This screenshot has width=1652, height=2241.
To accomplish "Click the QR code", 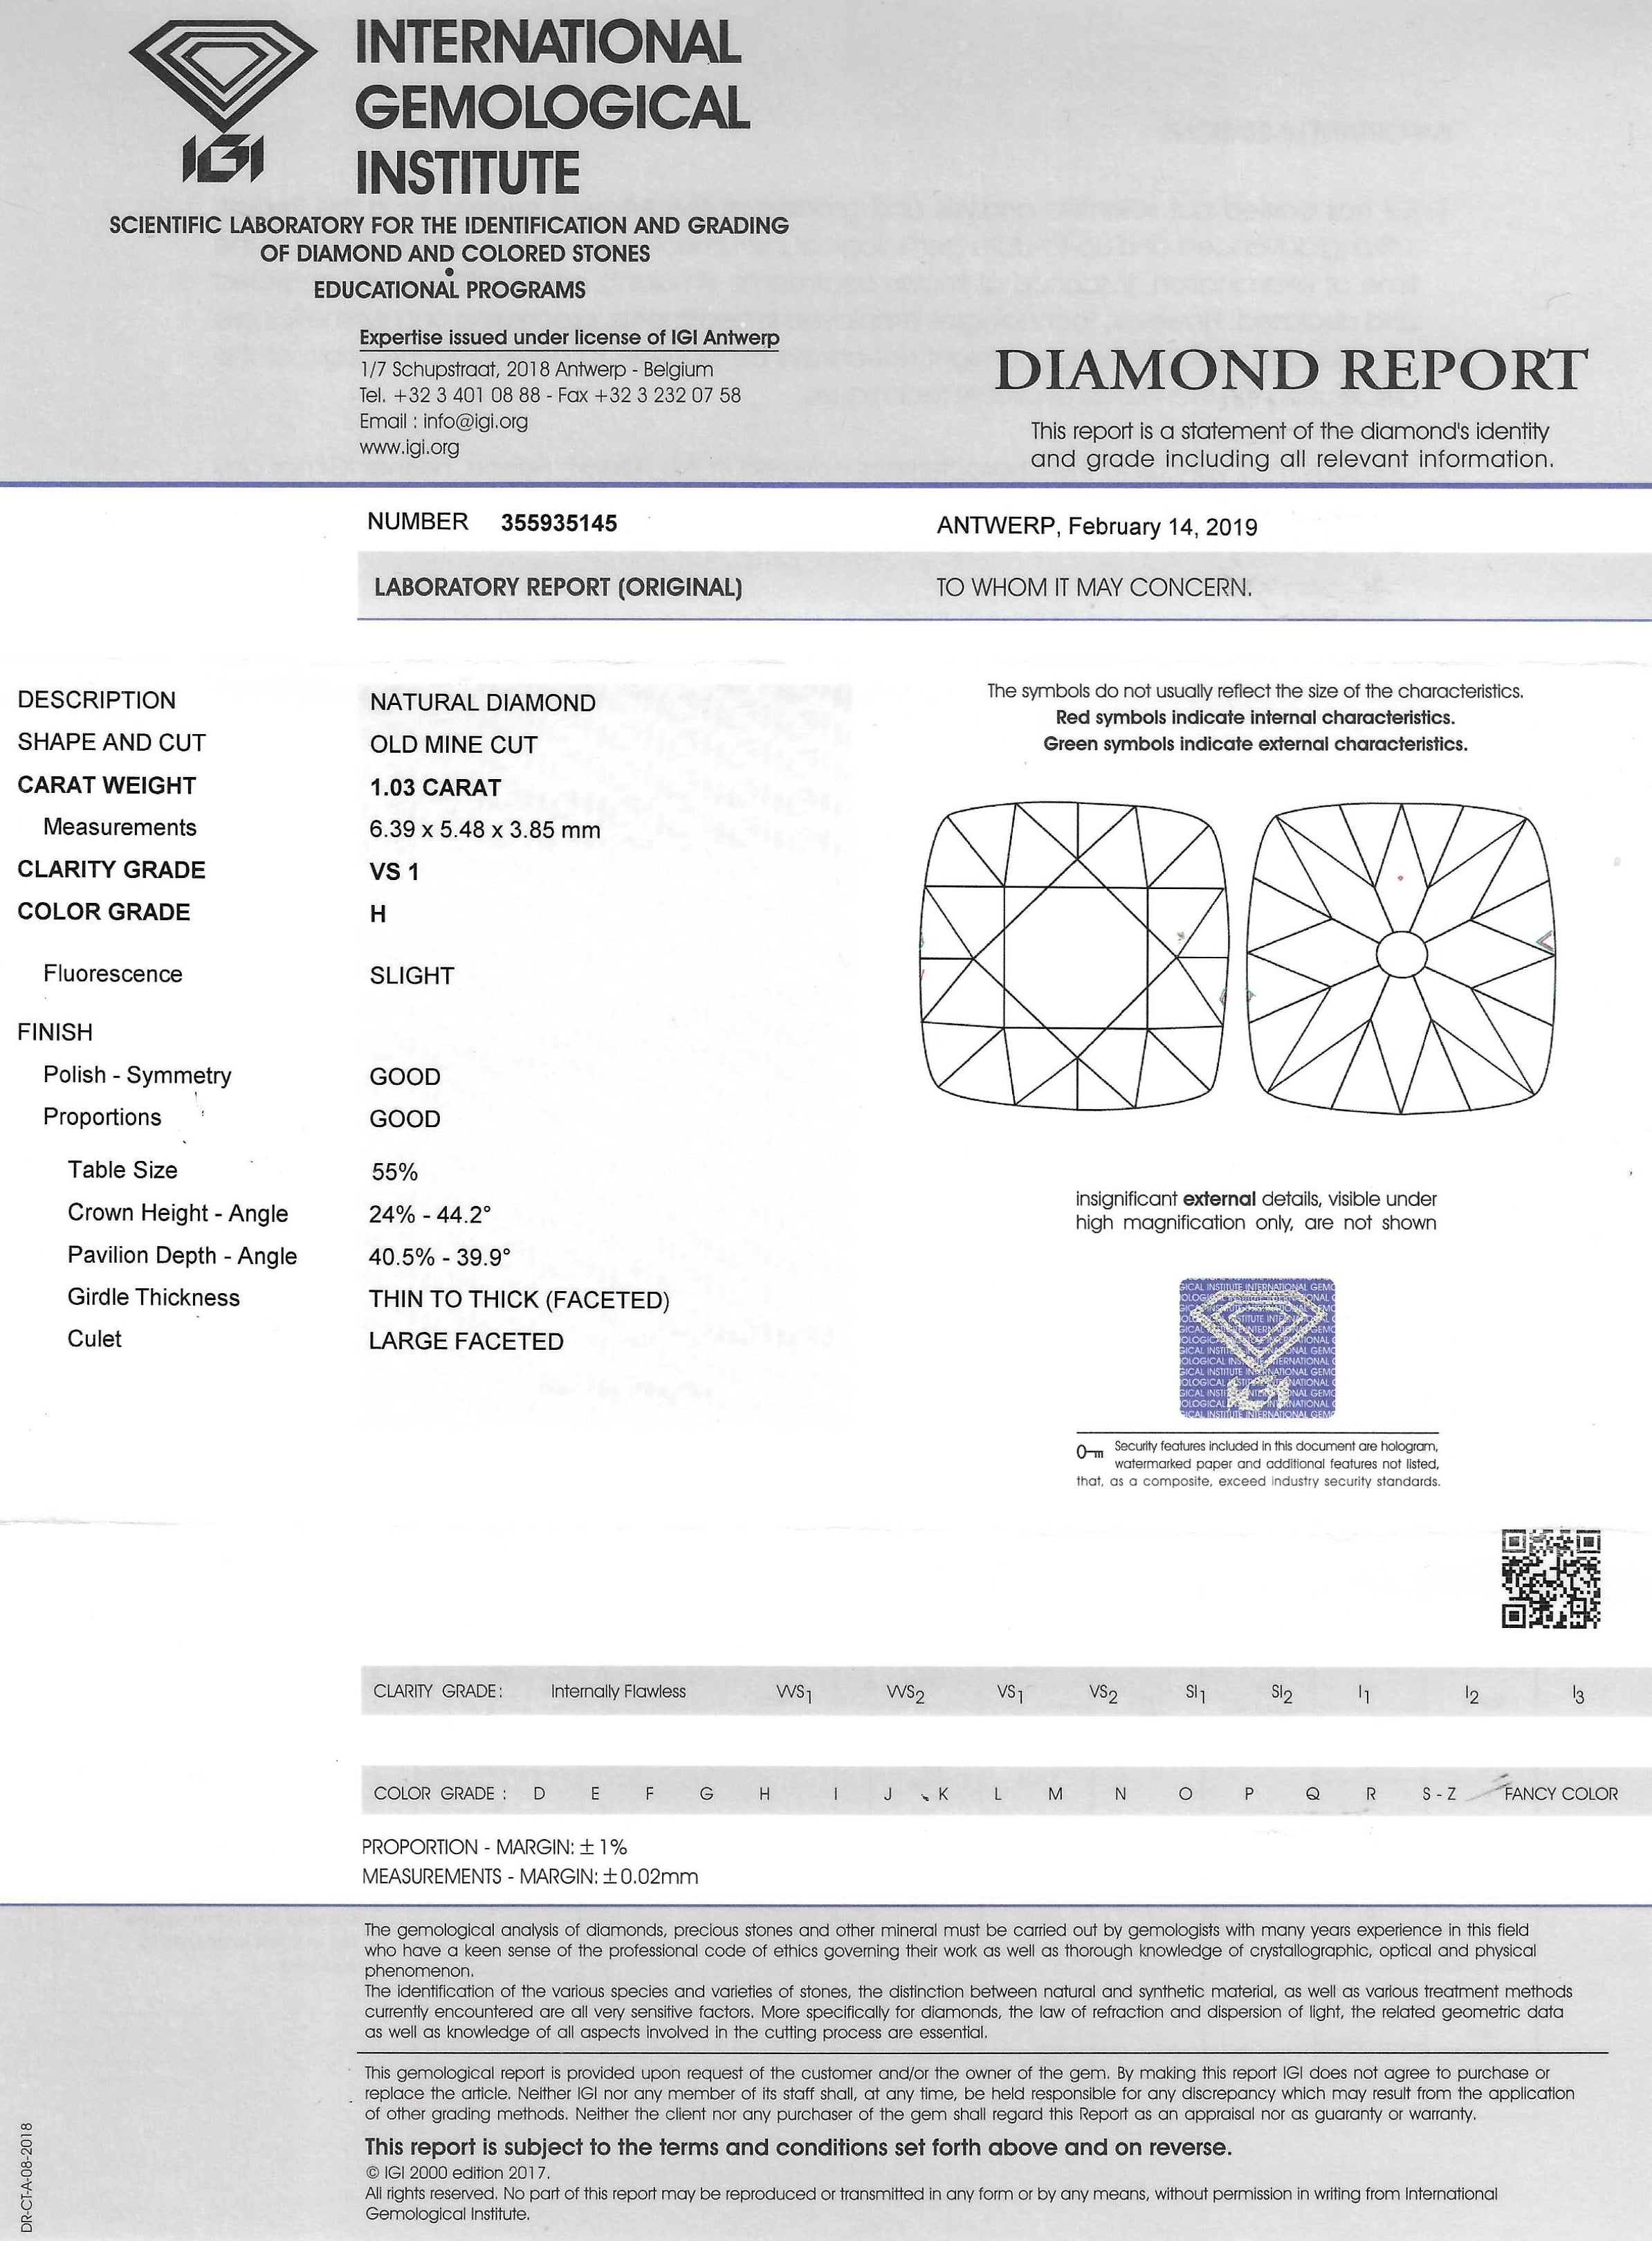I will tap(1550, 1578).
